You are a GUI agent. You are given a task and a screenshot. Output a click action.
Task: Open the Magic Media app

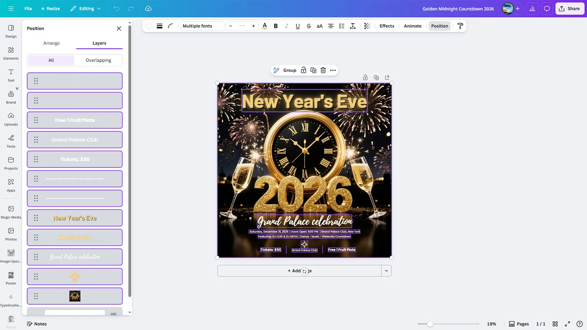coord(11,212)
